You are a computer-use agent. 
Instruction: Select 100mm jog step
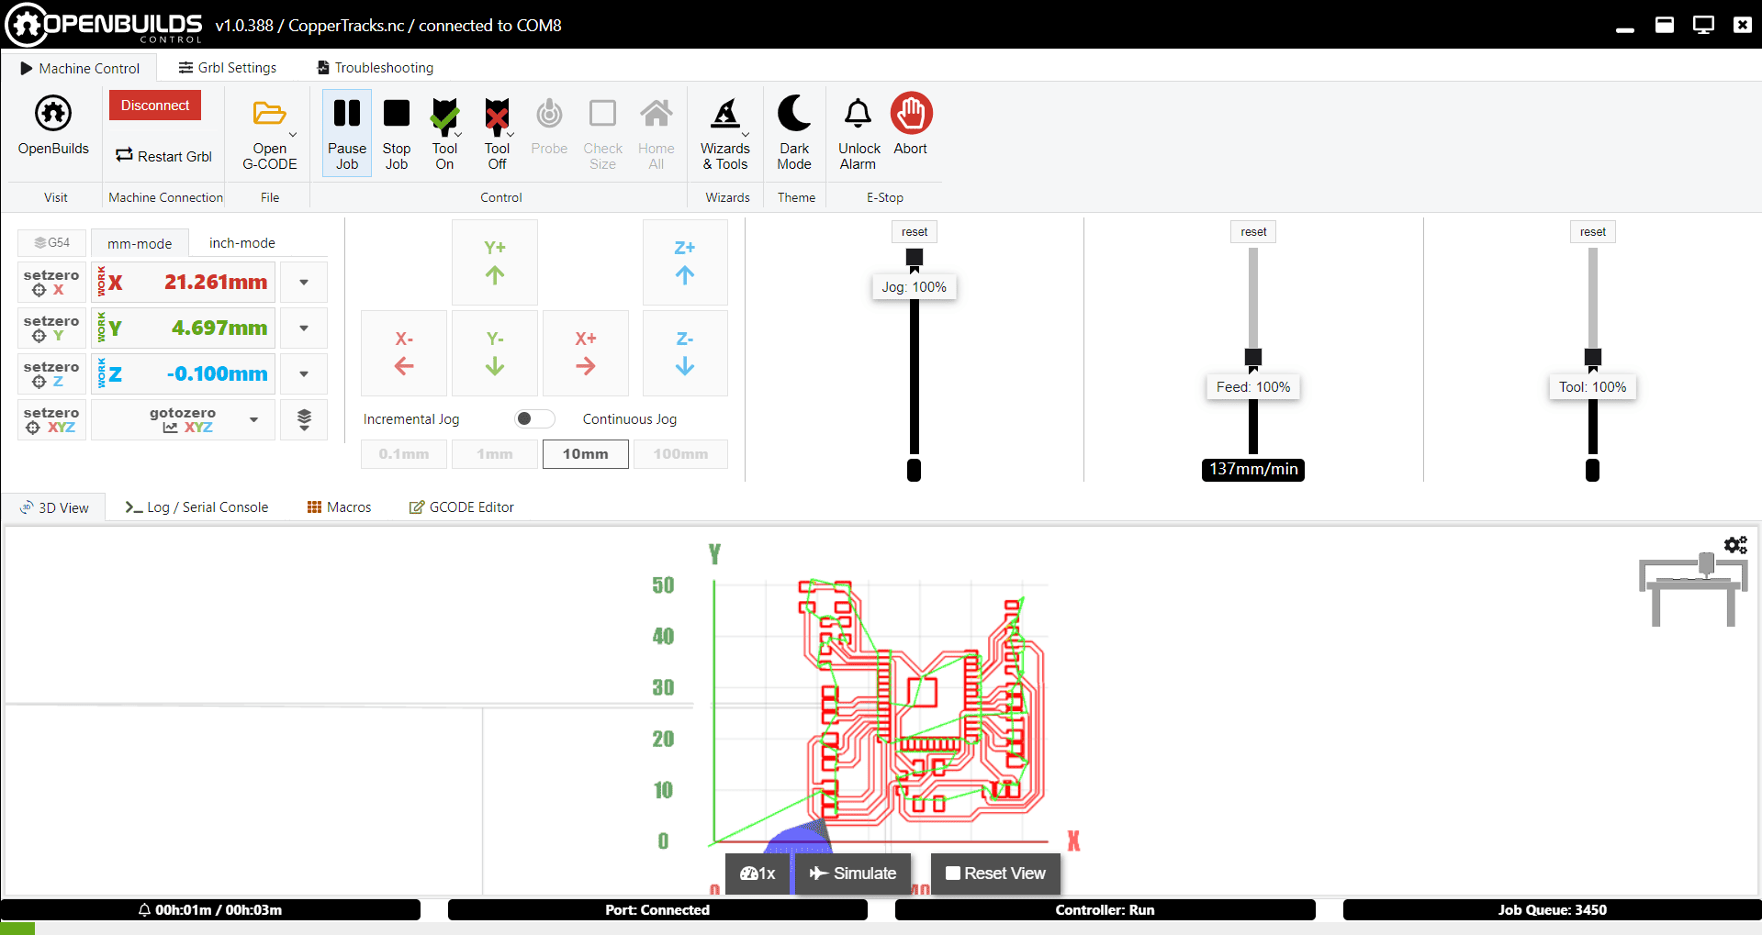680,454
